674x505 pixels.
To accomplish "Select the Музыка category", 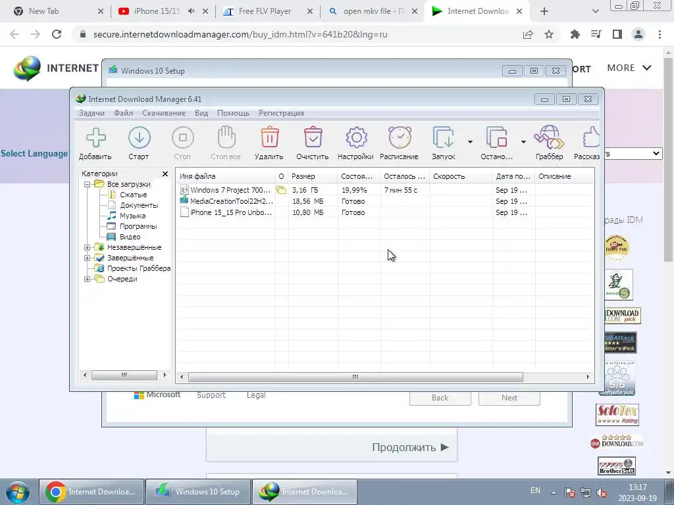I will click(132, 216).
